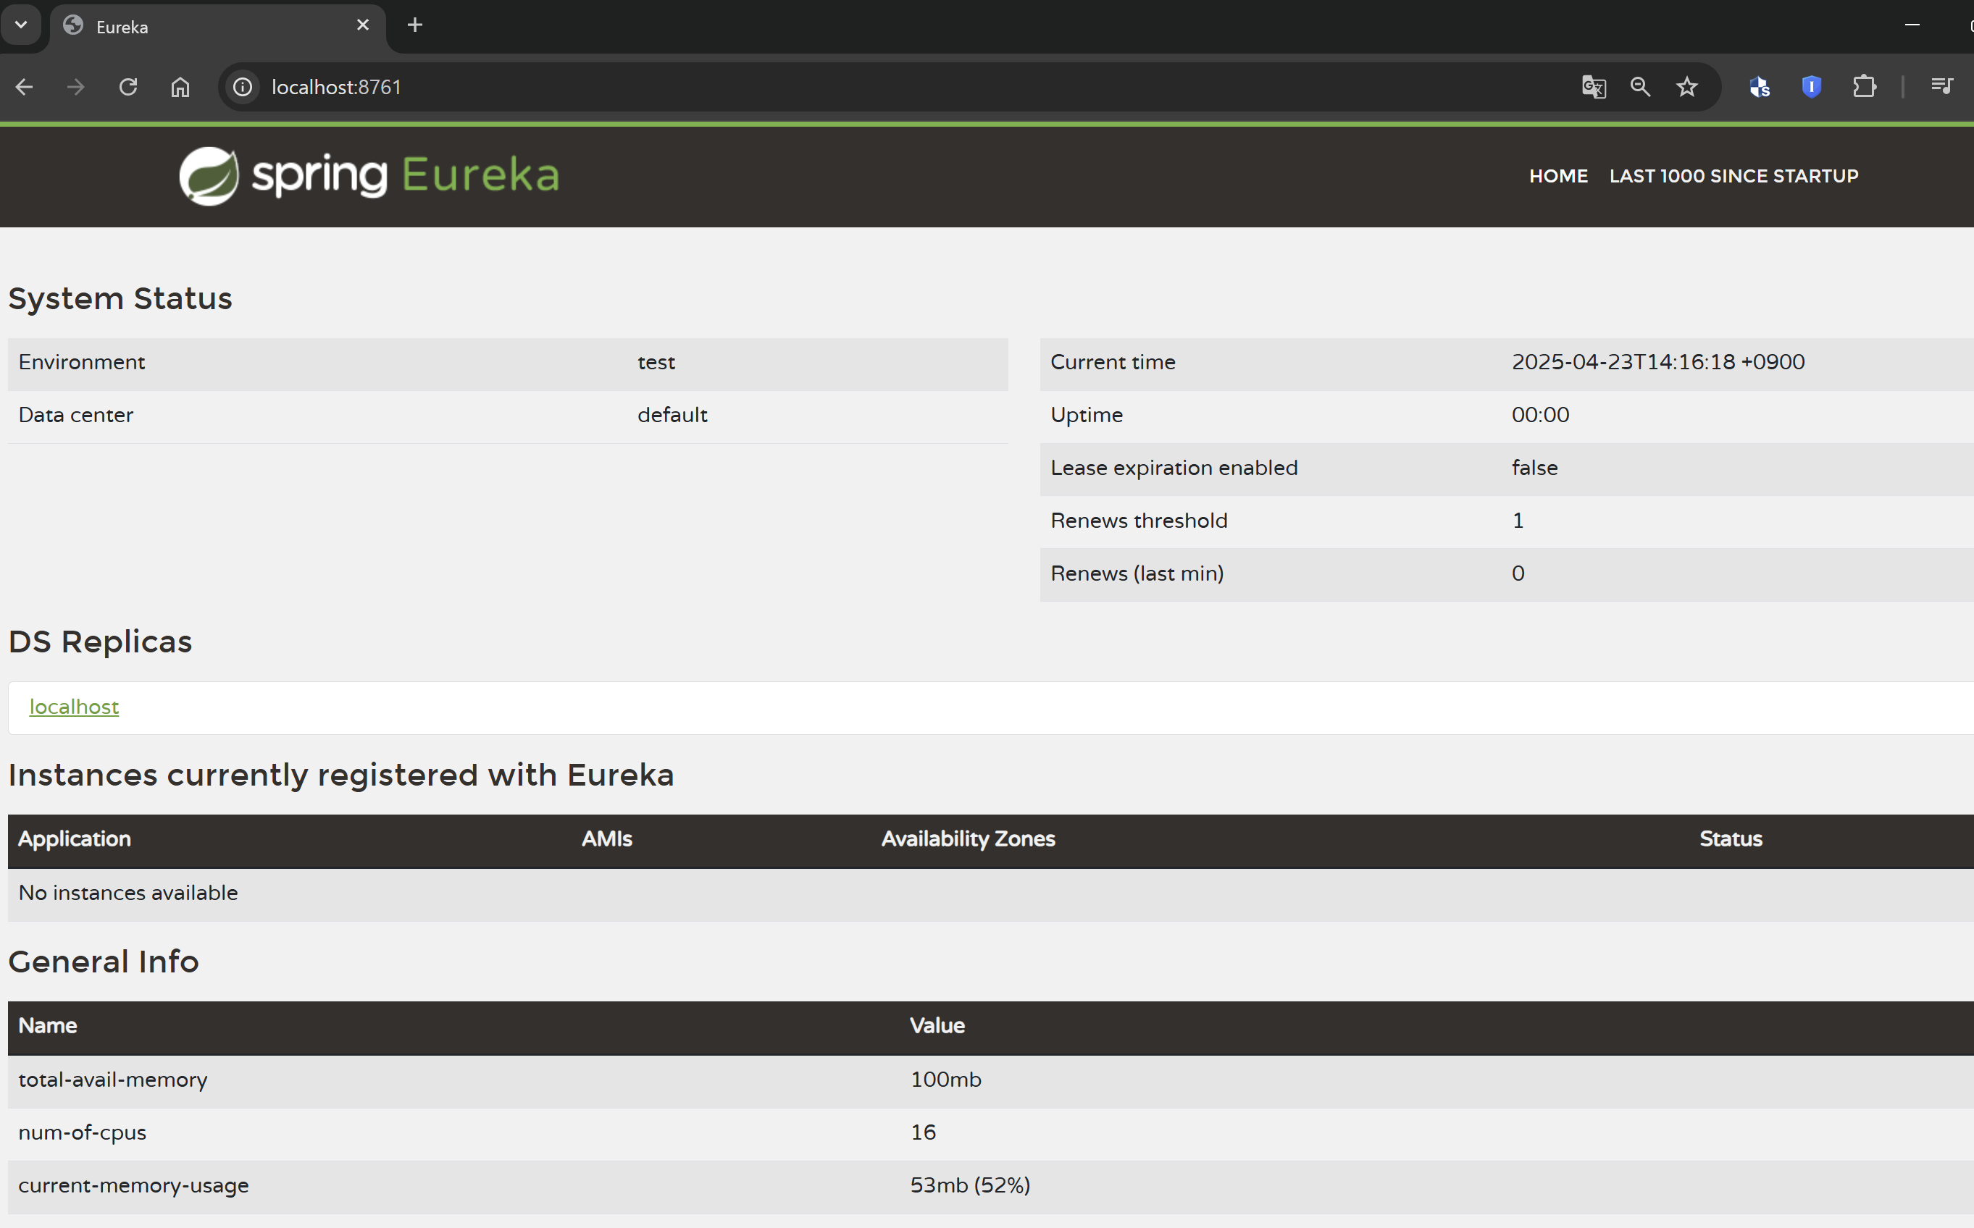This screenshot has width=1974, height=1228.
Task: Bookmark this page with star icon
Action: (1687, 87)
